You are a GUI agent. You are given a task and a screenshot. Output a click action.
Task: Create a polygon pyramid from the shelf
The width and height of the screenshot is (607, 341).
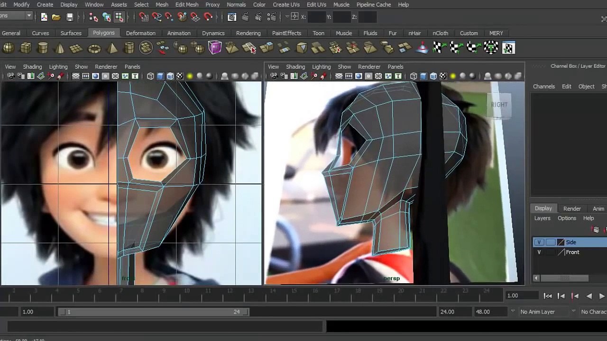[x=112, y=48]
